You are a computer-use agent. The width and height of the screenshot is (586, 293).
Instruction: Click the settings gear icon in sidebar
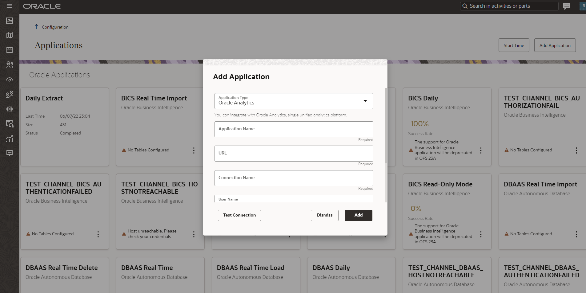coord(10,109)
